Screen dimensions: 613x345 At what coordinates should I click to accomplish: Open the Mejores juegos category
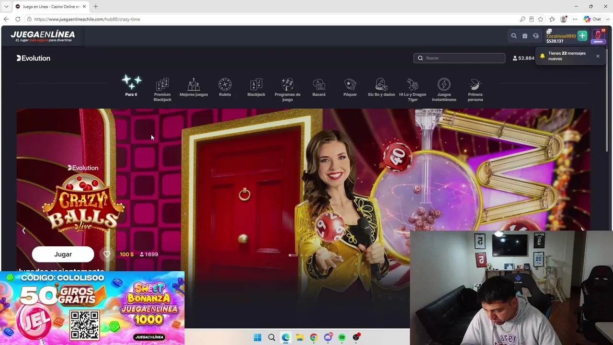(193, 87)
